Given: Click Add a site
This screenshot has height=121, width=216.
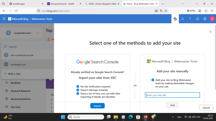Looking at the screenshot, I should tap(12, 74).
